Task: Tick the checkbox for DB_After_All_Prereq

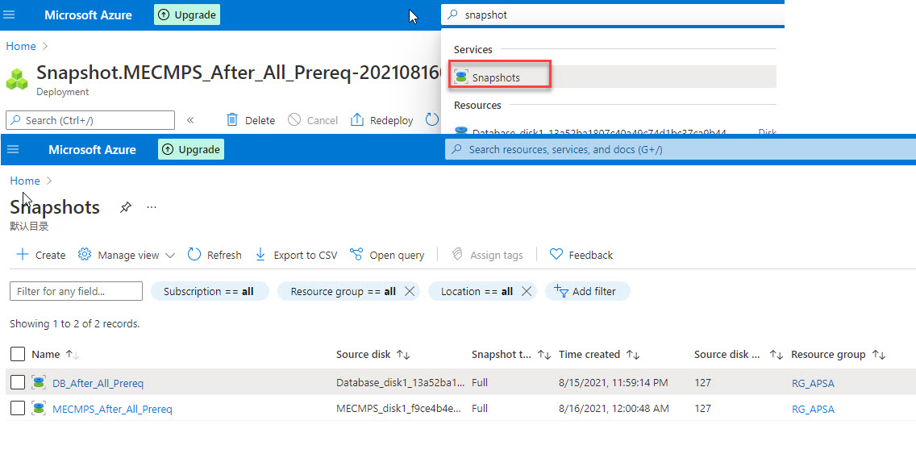Action: click(18, 383)
